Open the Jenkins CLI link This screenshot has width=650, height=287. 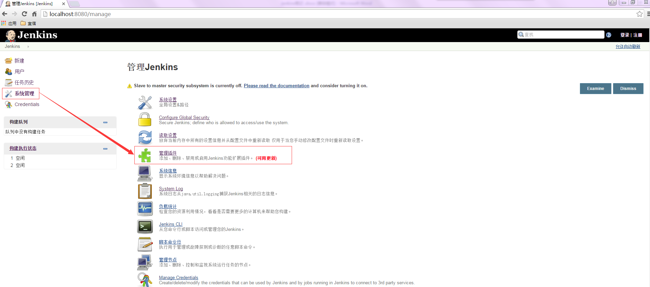coord(171,224)
